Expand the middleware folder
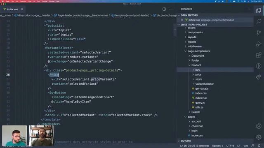This screenshot has height=148, width=264. click(x=194, y=46)
